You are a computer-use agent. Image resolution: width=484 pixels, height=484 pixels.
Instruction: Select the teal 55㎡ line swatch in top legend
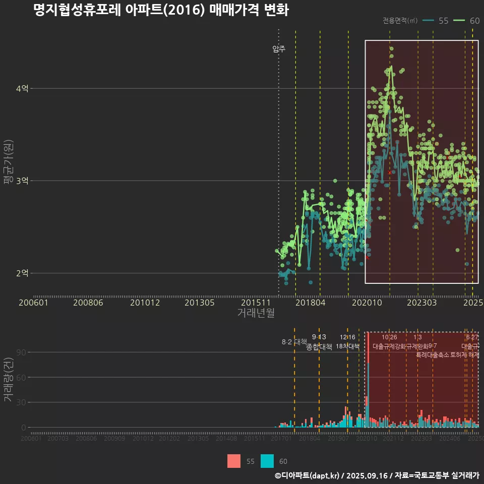click(x=428, y=20)
